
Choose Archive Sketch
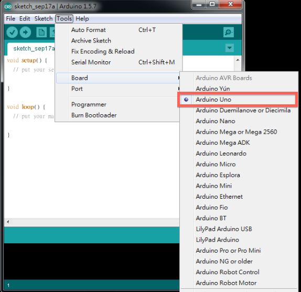point(119,41)
